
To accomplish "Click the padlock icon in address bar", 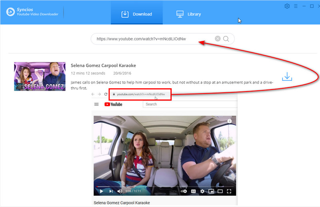I will 114,94.
